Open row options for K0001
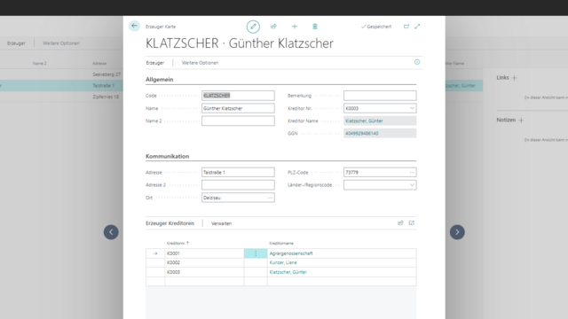Image resolution: width=568 pixels, height=319 pixels. point(256,253)
